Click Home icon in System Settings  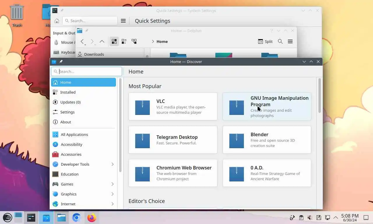(57, 21)
